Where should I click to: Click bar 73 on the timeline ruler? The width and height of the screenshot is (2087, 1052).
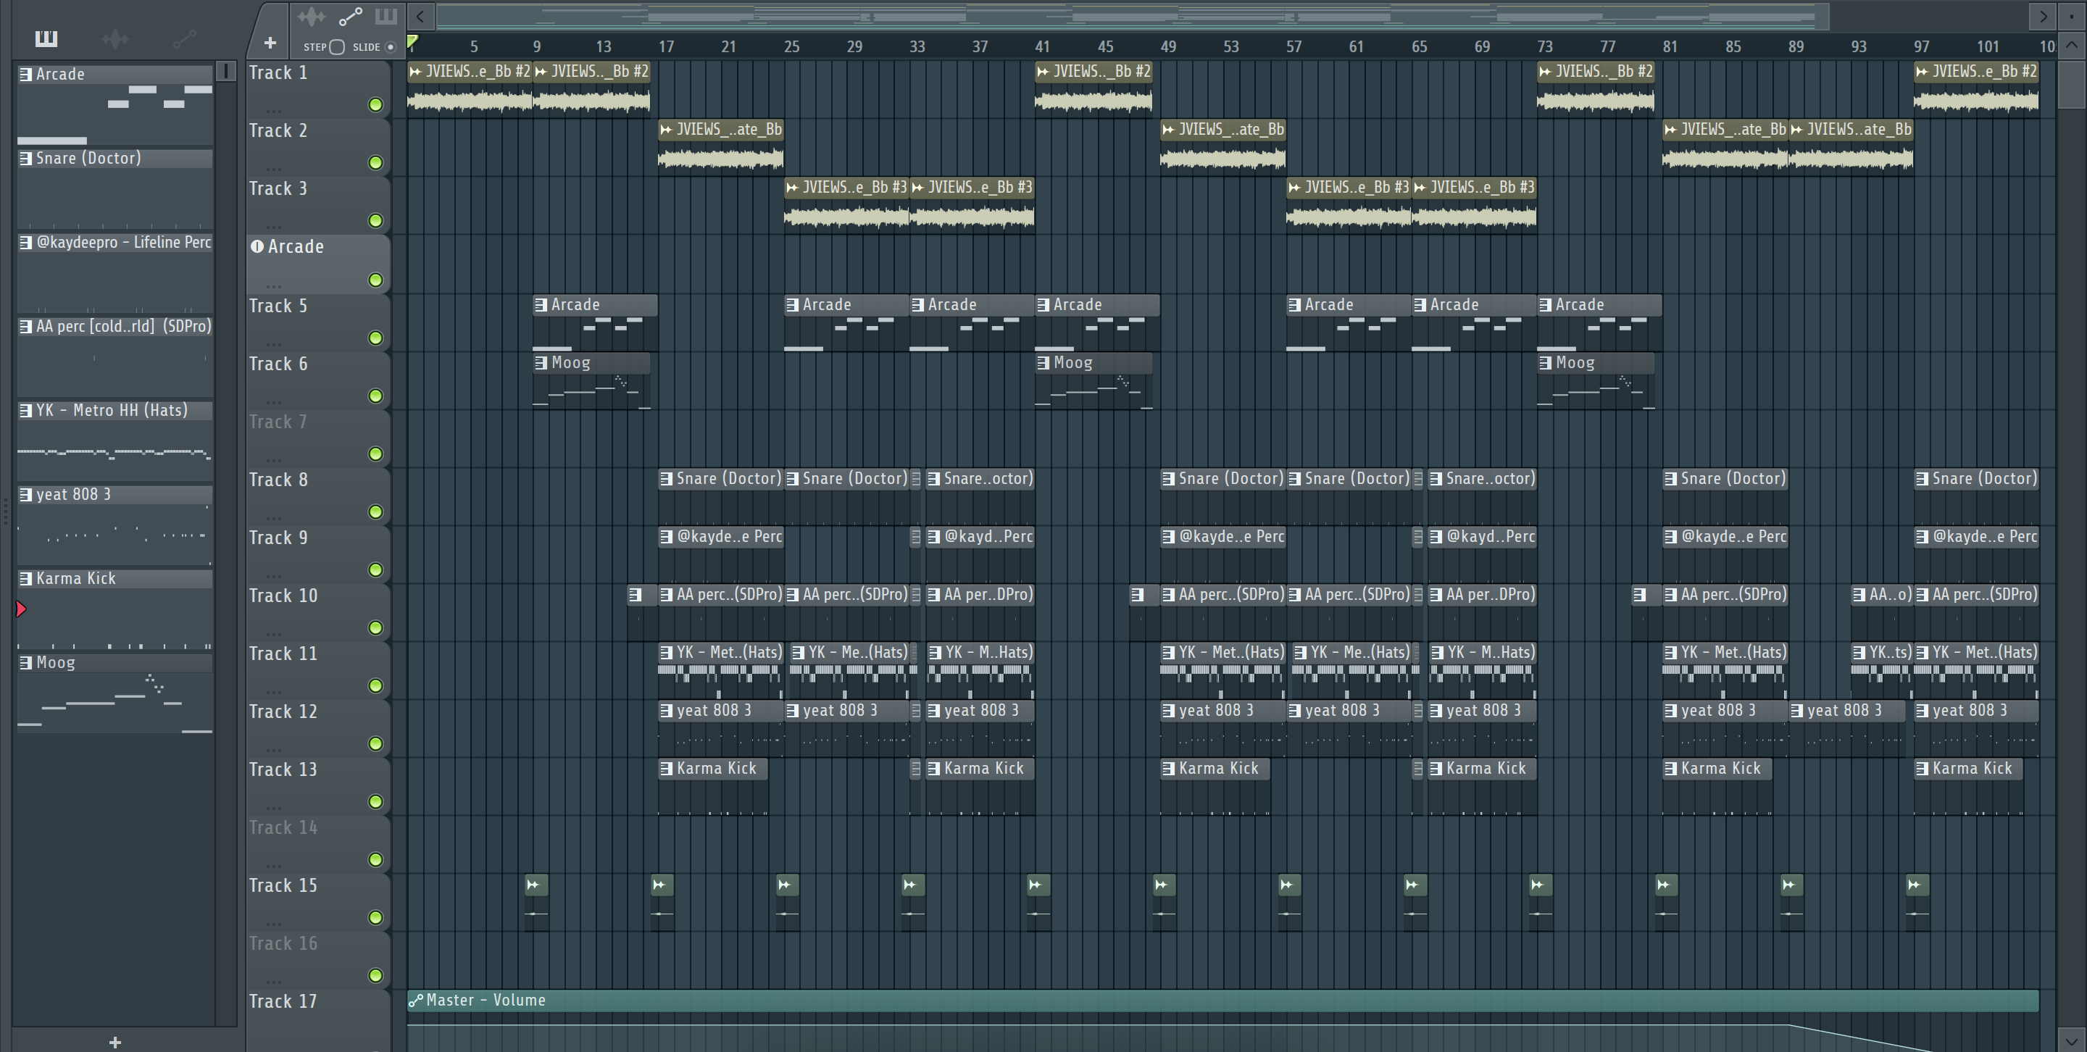click(x=1545, y=47)
